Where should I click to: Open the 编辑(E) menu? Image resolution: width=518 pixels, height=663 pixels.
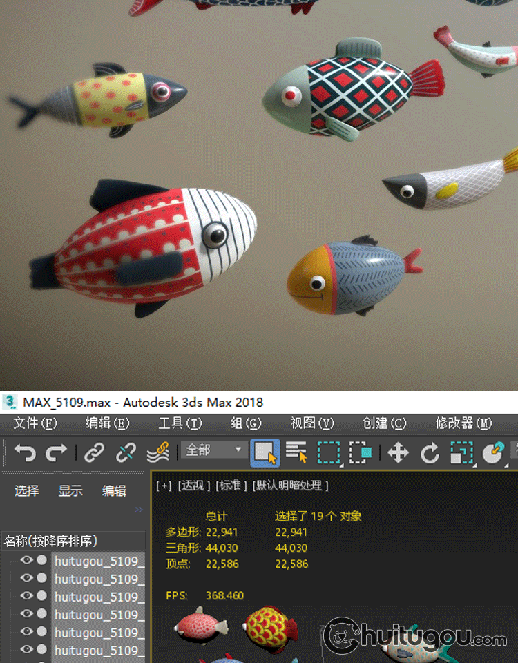pyautogui.click(x=108, y=423)
